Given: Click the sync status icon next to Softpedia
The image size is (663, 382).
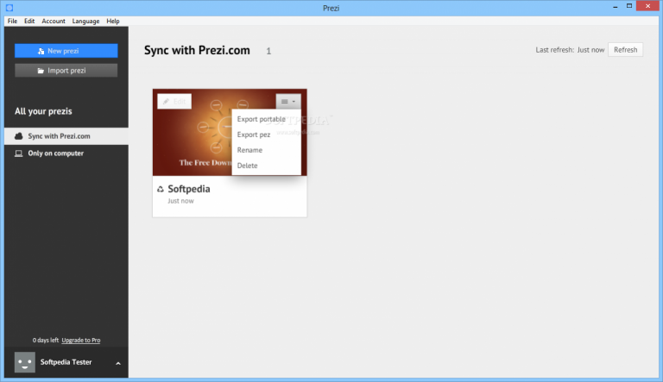Looking at the screenshot, I should tap(161, 189).
